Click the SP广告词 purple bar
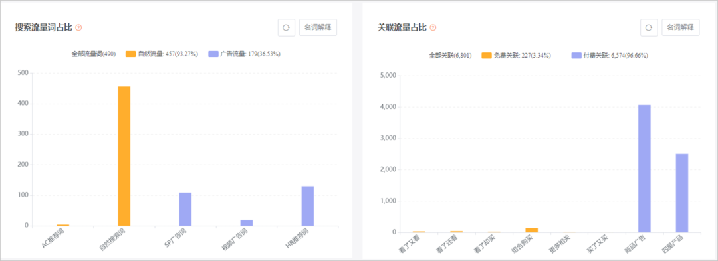Image resolution: width=718 pixels, height=261 pixels. pos(185,209)
